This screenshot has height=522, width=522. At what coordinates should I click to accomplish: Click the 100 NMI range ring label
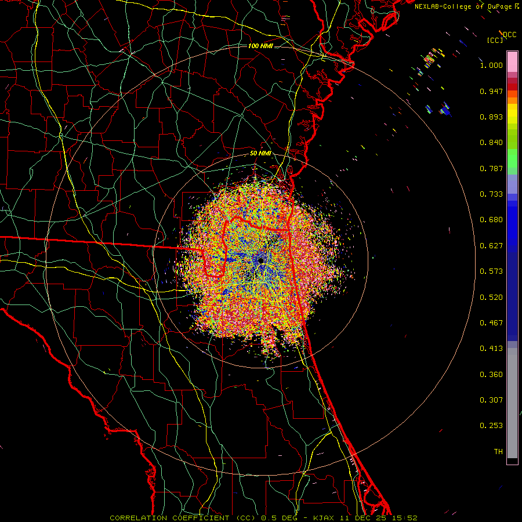click(260, 46)
